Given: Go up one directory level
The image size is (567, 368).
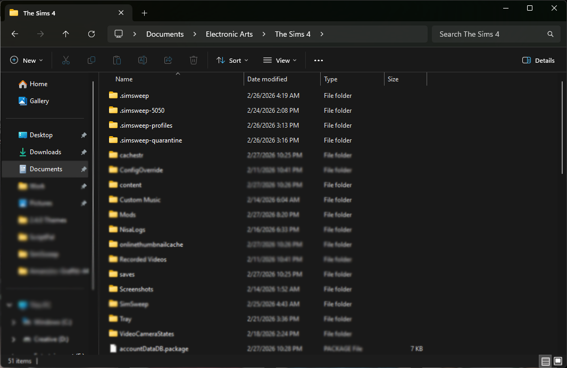Looking at the screenshot, I should click(x=66, y=34).
